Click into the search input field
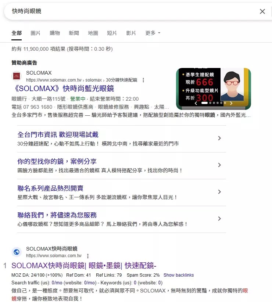 [x=129, y=11]
